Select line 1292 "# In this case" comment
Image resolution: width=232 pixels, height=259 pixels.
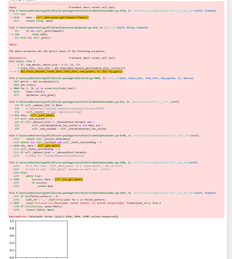[x=74, y=166]
